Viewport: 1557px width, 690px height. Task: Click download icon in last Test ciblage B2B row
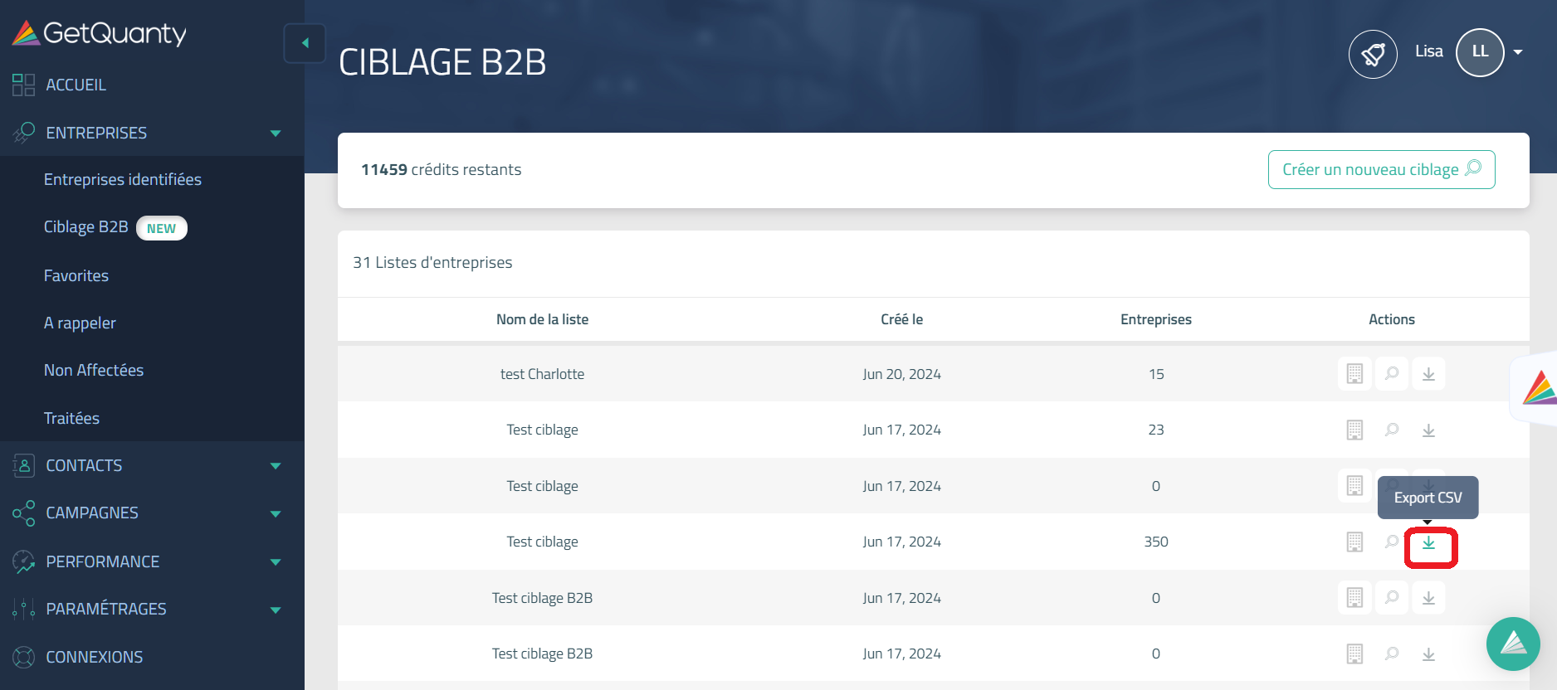click(1428, 654)
